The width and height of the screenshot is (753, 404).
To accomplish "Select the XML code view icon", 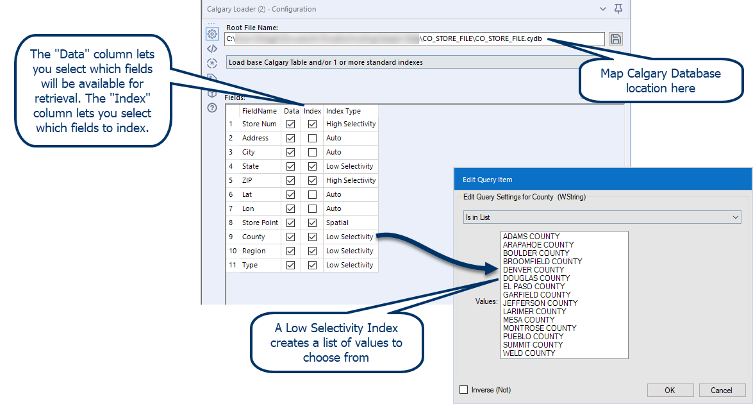I will point(212,49).
